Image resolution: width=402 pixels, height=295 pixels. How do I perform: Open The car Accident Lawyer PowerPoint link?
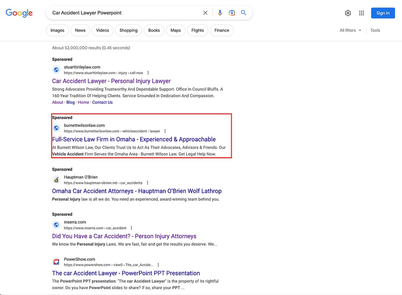pos(126,273)
